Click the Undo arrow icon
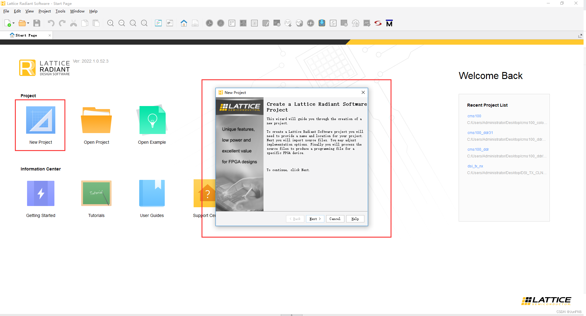 [51, 23]
